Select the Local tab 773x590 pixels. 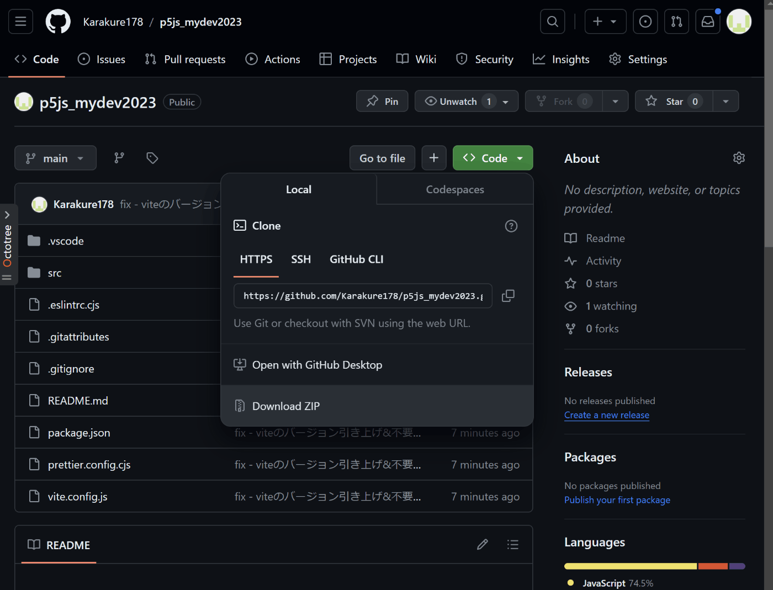(299, 189)
